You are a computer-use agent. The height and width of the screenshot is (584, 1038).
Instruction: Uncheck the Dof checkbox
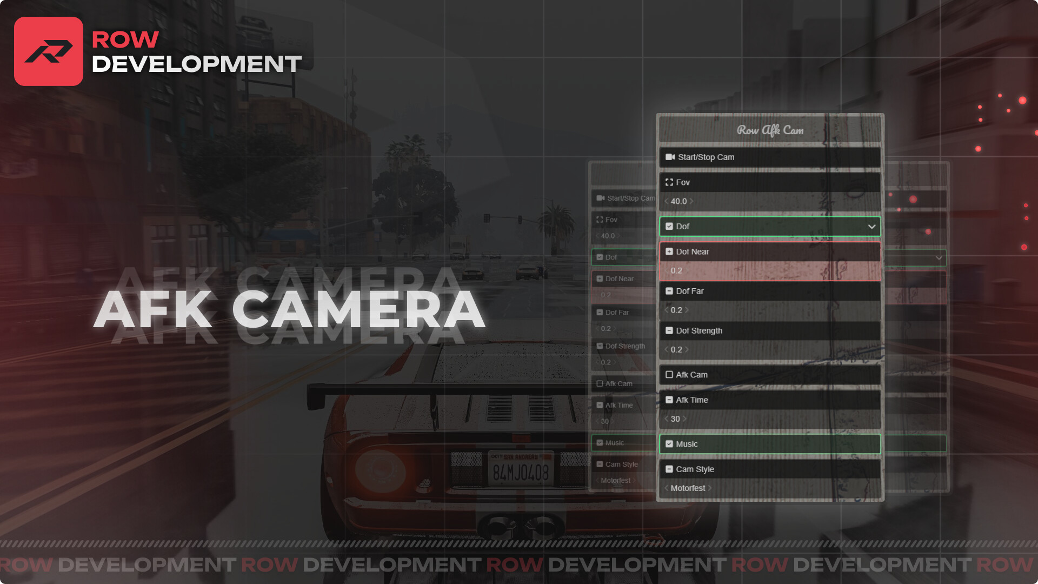coord(670,227)
